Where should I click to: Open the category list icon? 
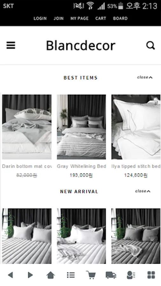pyautogui.click(x=71, y=275)
